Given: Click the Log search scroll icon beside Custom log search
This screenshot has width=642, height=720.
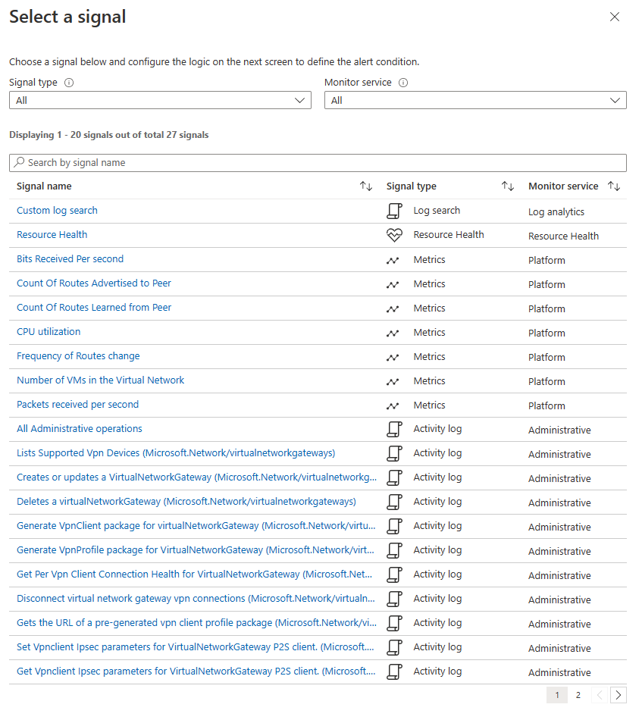Looking at the screenshot, I should point(393,211).
